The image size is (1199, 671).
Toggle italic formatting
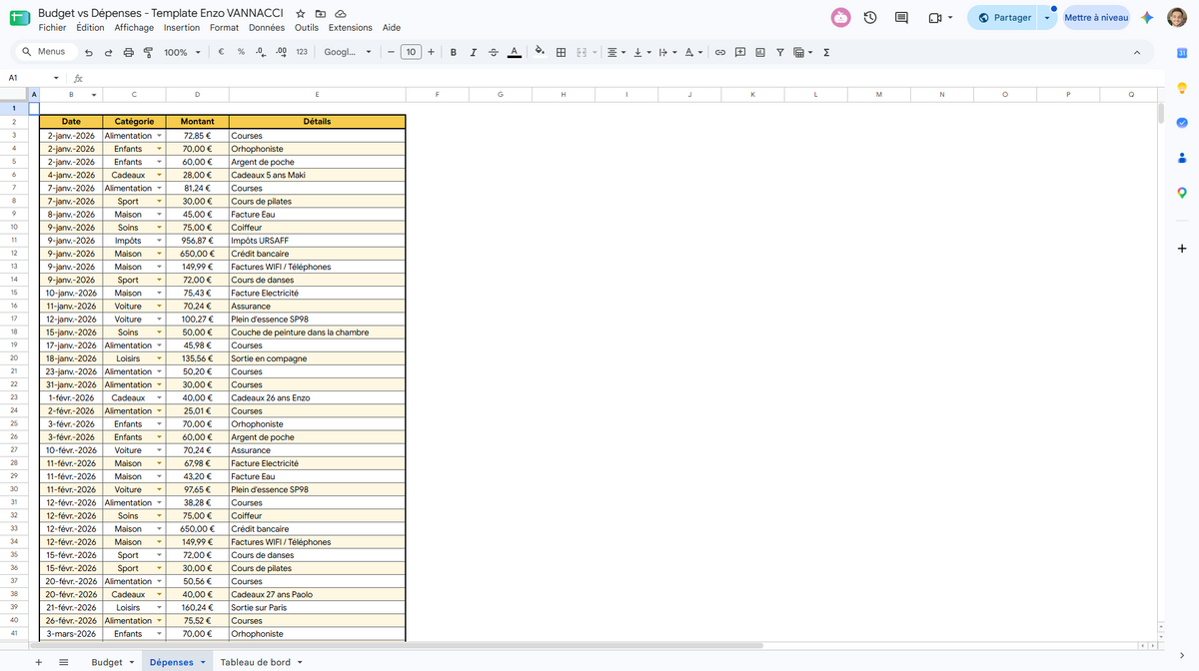coord(474,52)
